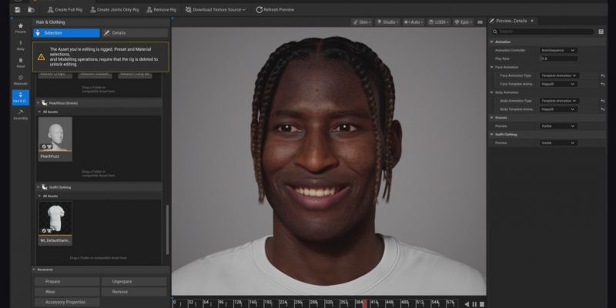Click the Unprepare button
This screenshot has height=308, width=616.
134,282
